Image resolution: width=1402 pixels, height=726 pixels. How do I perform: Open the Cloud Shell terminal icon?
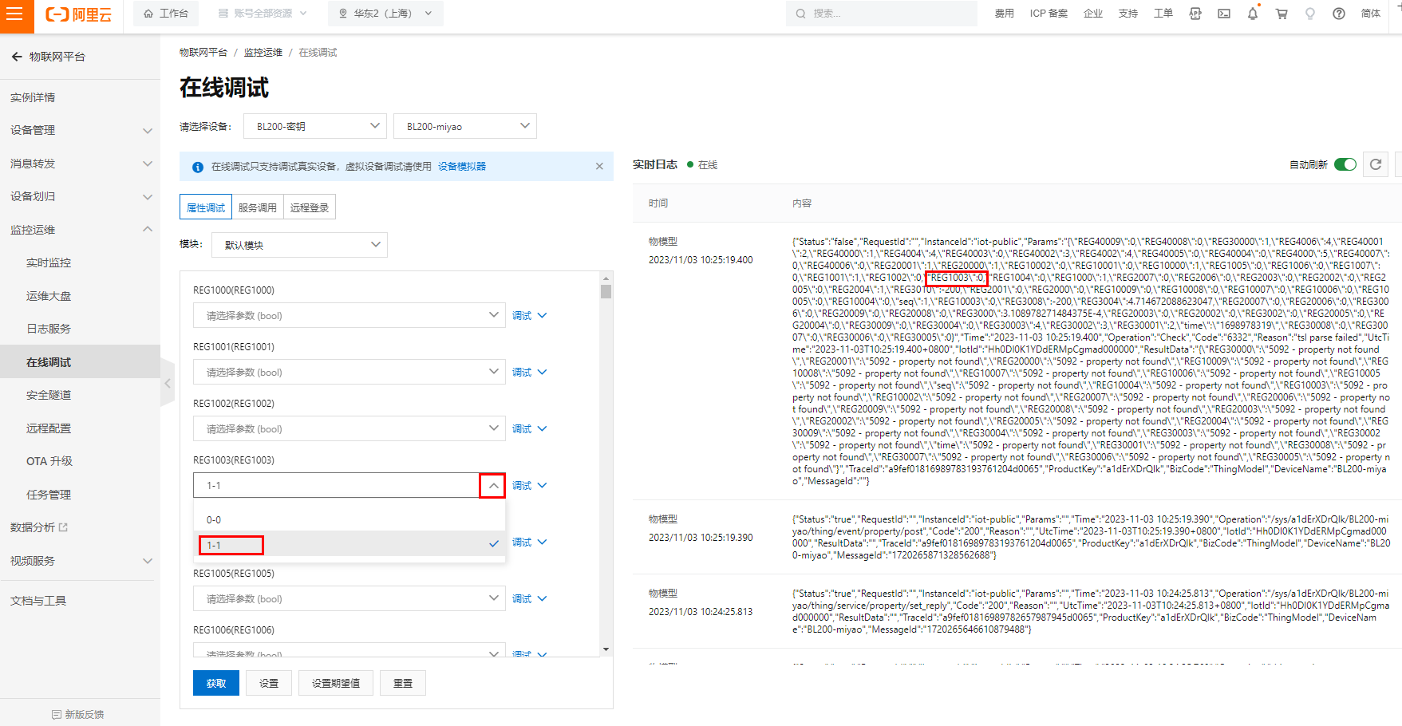point(1223,14)
